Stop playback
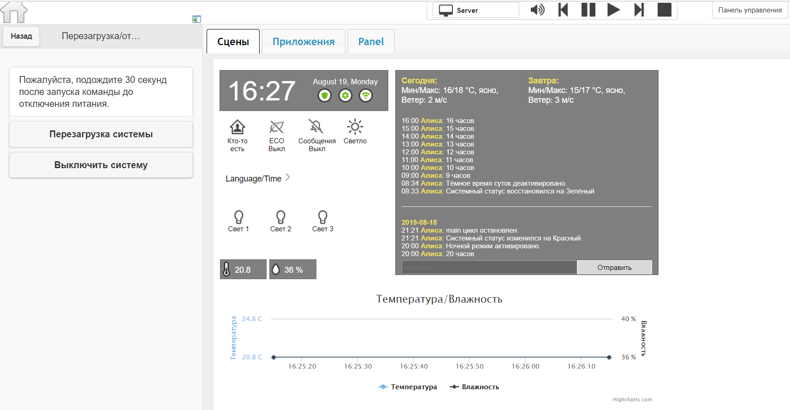This screenshot has height=410, width=790. tap(664, 10)
